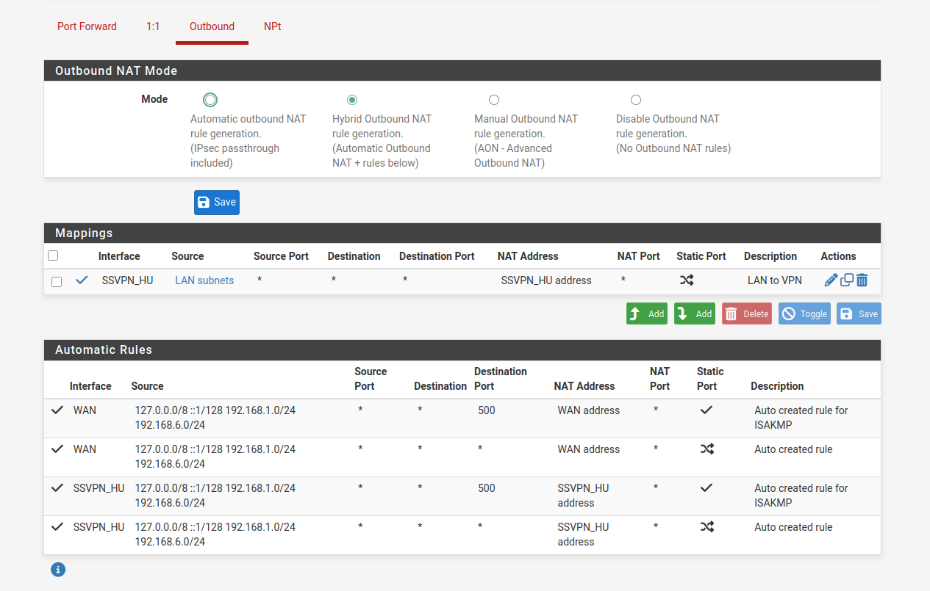Image resolution: width=930 pixels, height=591 pixels.
Task: Copy the LAN to VPN mapping icon
Action: [847, 280]
